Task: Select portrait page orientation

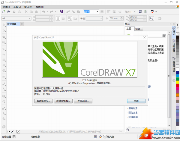Action: (58, 18)
